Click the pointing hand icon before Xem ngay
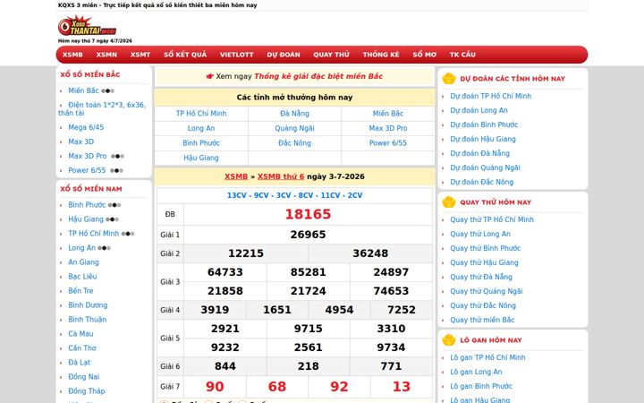This screenshot has width=644, height=403. pos(210,76)
